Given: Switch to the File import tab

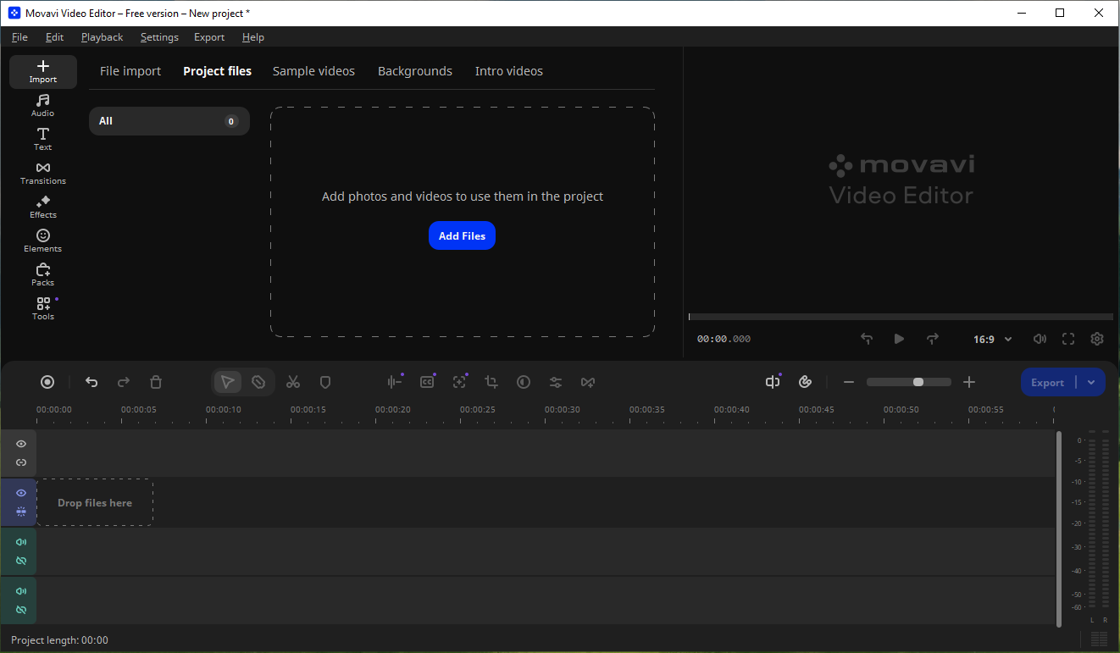Looking at the screenshot, I should tap(130, 71).
